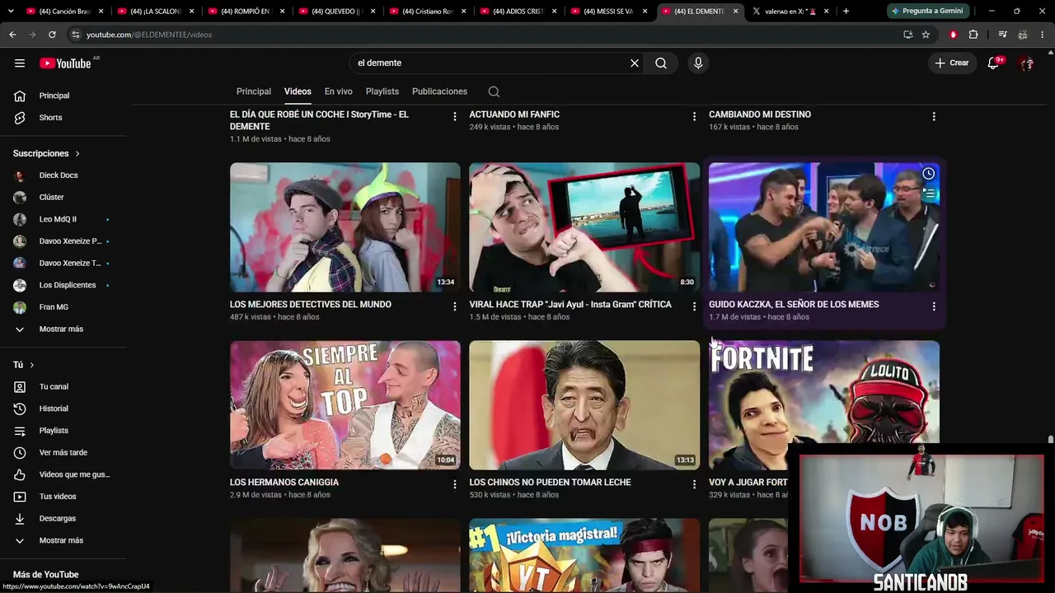Go back with the browser back arrow
The width and height of the screenshot is (1055, 593).
(12, 35)
